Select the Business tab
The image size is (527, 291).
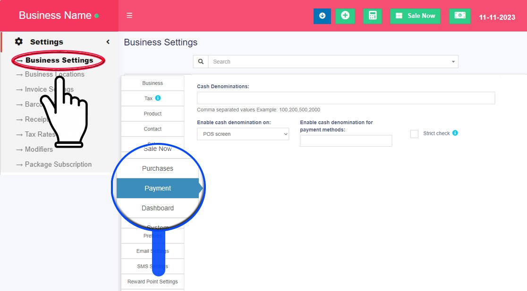tap(153, 83)
